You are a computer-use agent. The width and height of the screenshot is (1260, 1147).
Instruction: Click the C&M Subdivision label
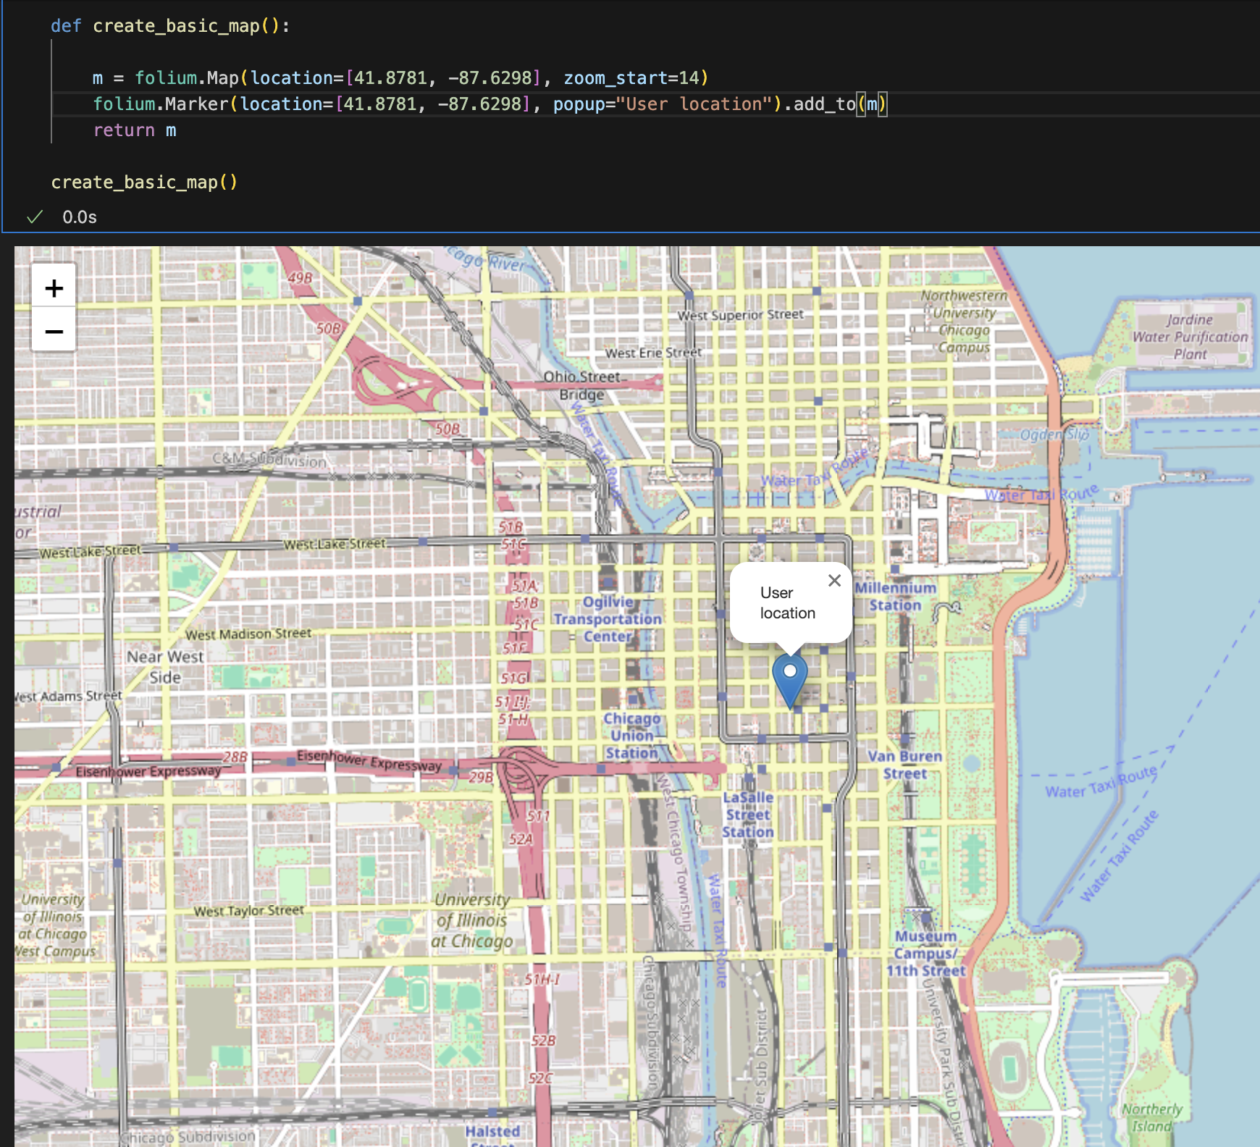click(x=269, y=459)
